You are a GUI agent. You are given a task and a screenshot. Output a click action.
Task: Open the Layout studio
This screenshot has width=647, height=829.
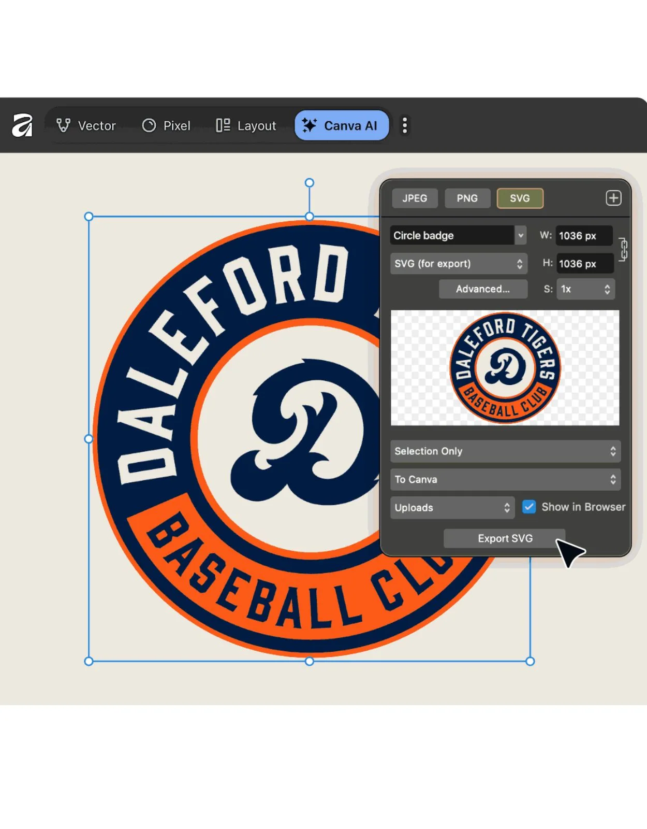246,125
